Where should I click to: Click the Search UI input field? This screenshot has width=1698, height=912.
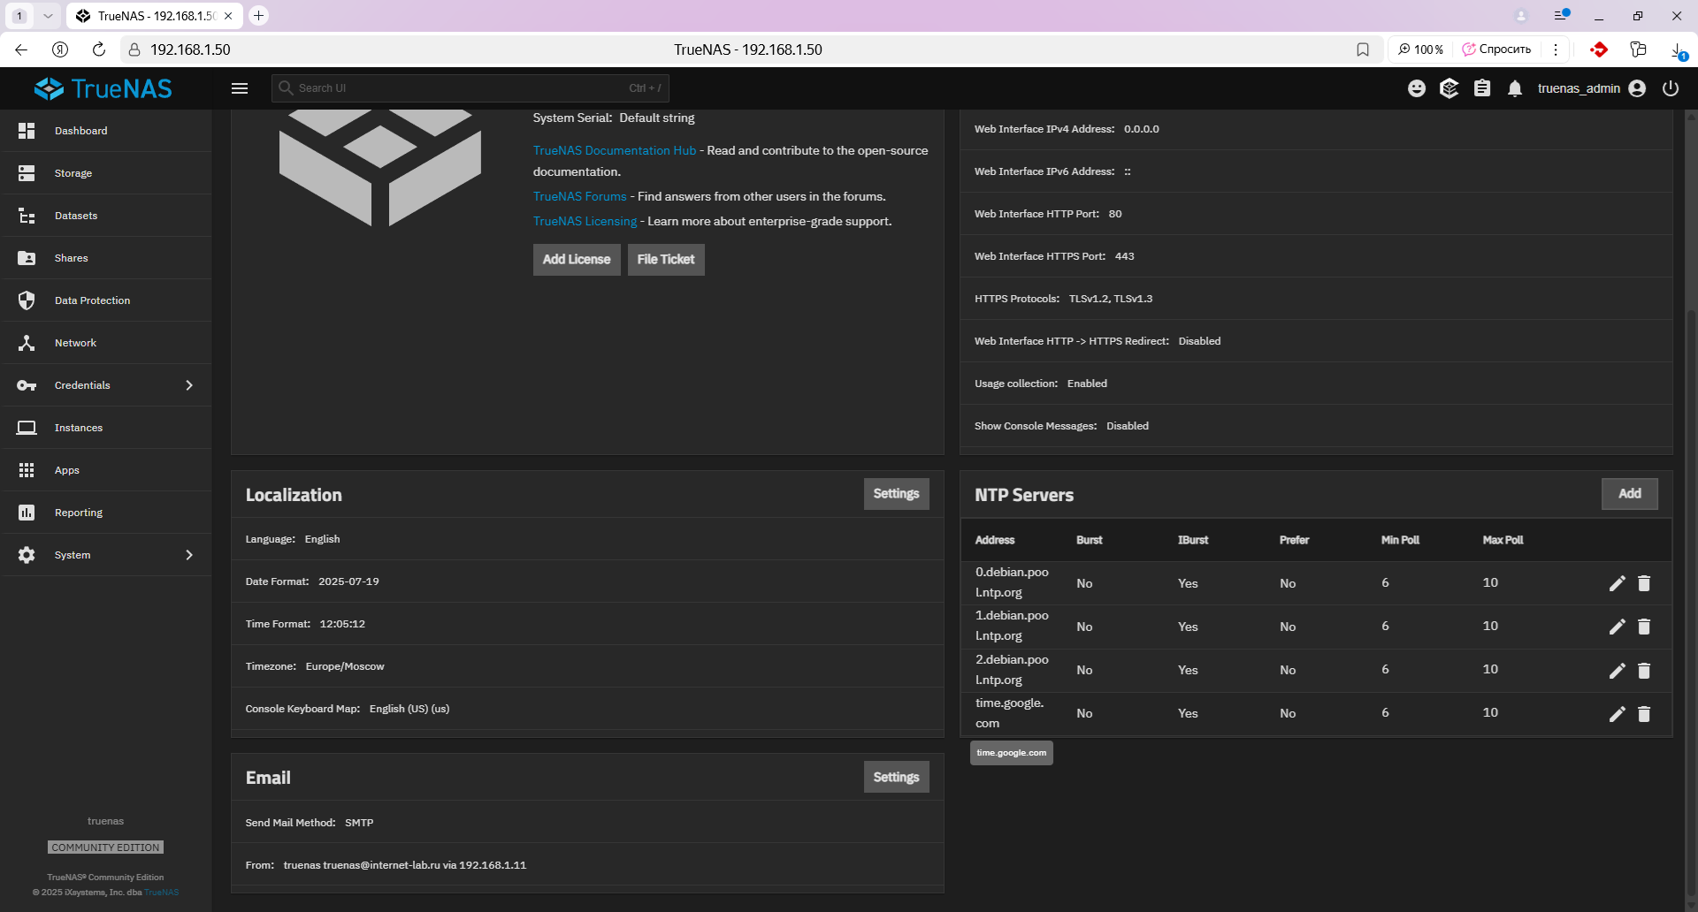(470, 88)
